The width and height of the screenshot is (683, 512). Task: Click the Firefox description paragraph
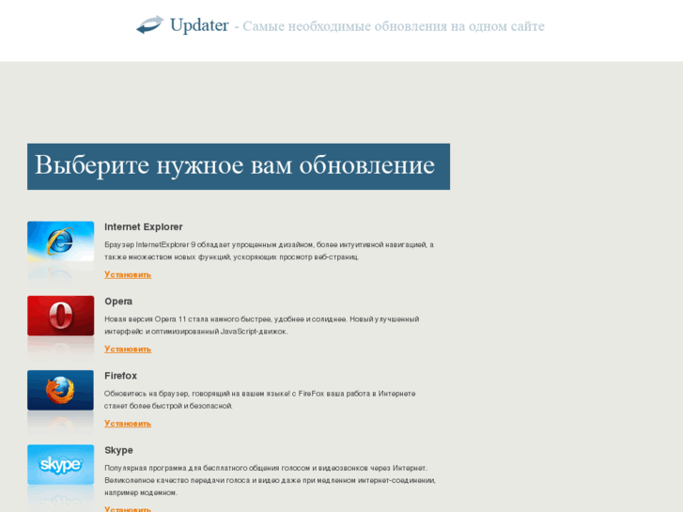pos(259,399)
